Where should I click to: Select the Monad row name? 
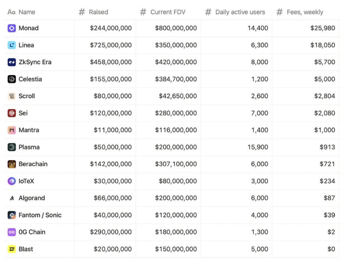[29, 28]
